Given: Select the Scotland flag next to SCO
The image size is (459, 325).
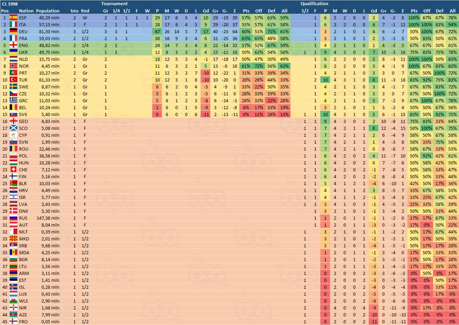Looking at the screenshot, I should [13, 128].
